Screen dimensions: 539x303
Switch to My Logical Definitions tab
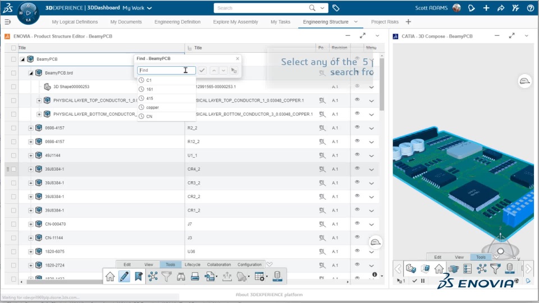pyautogui.click(x=75, y=22)
